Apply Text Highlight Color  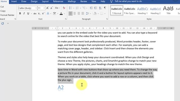click(54, 13)
